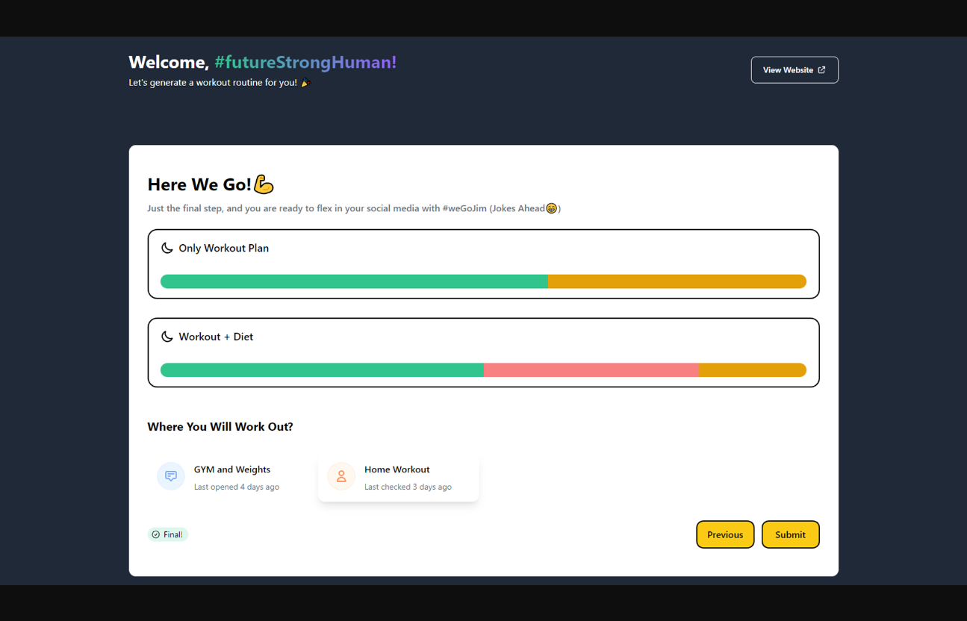
Task: Click the moon icon beside Only Workout Plan
Action: [167, 248]
